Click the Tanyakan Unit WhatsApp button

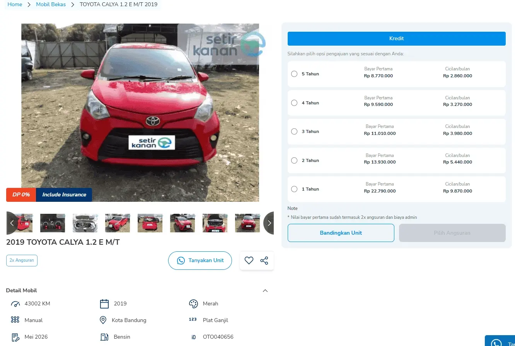pyautogui.click(x=200, y=261)
